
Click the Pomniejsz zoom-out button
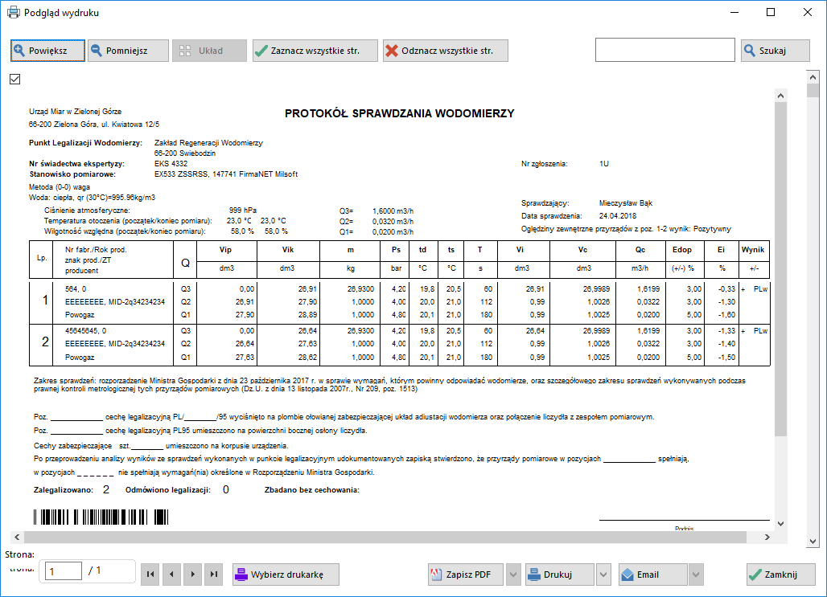pyautogui.click(x=128, y=51)
